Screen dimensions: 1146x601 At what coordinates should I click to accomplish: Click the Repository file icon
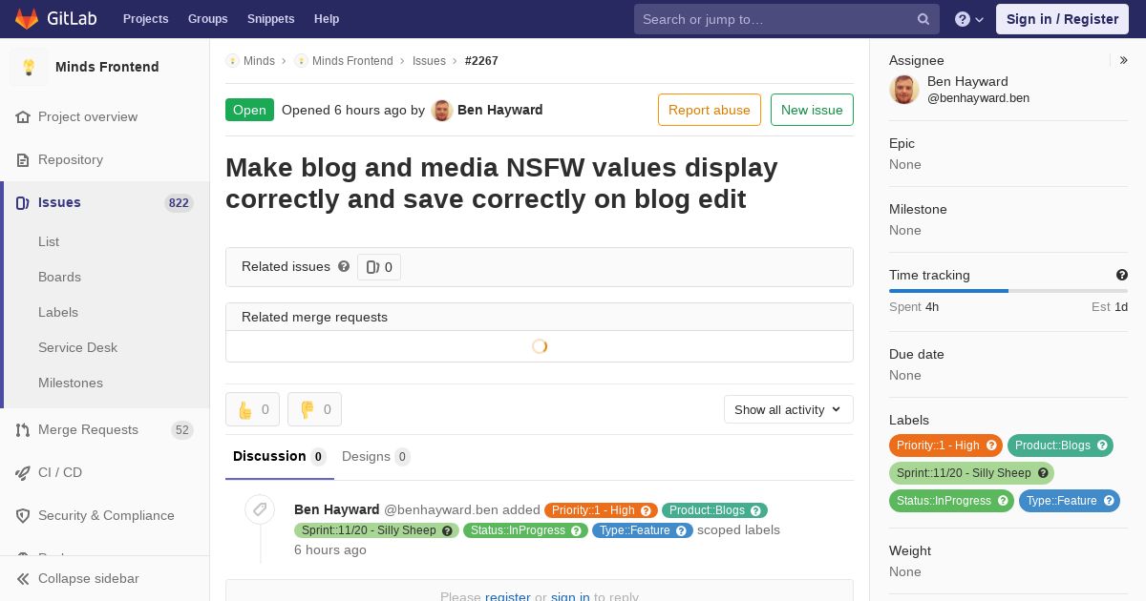[23, 160]
